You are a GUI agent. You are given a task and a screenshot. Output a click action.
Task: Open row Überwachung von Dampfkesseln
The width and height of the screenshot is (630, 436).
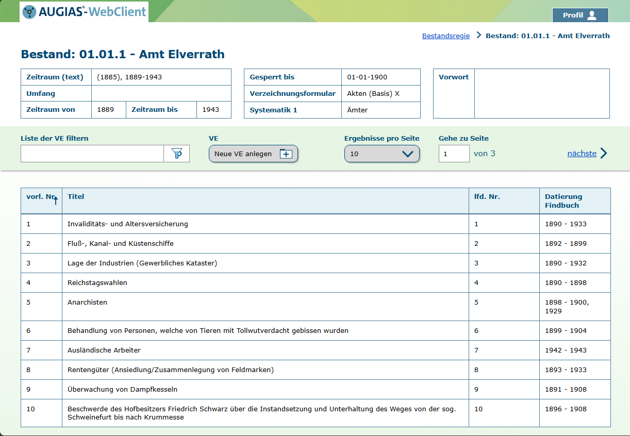(316, 390)
